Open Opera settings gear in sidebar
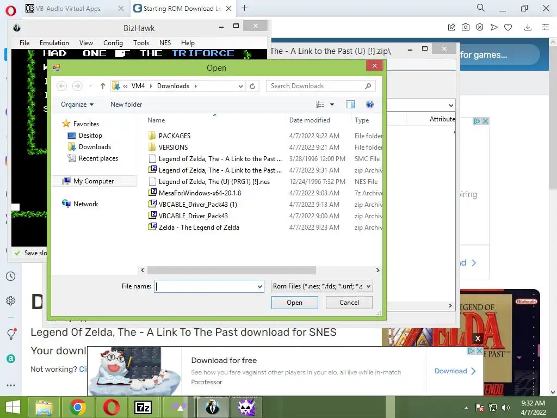Viewport: 557px width, 418px height. click(11, 300)
